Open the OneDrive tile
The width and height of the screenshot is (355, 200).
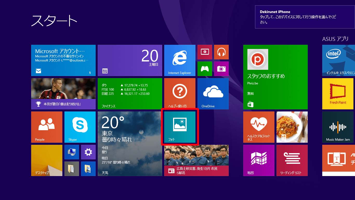tap(213, 94)
